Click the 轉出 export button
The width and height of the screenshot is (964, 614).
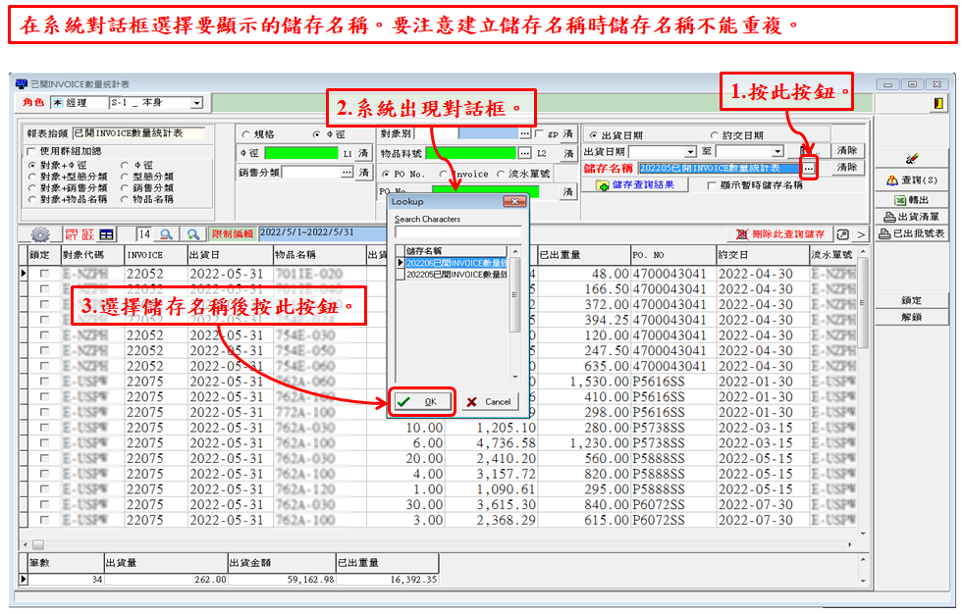point(911,199)
